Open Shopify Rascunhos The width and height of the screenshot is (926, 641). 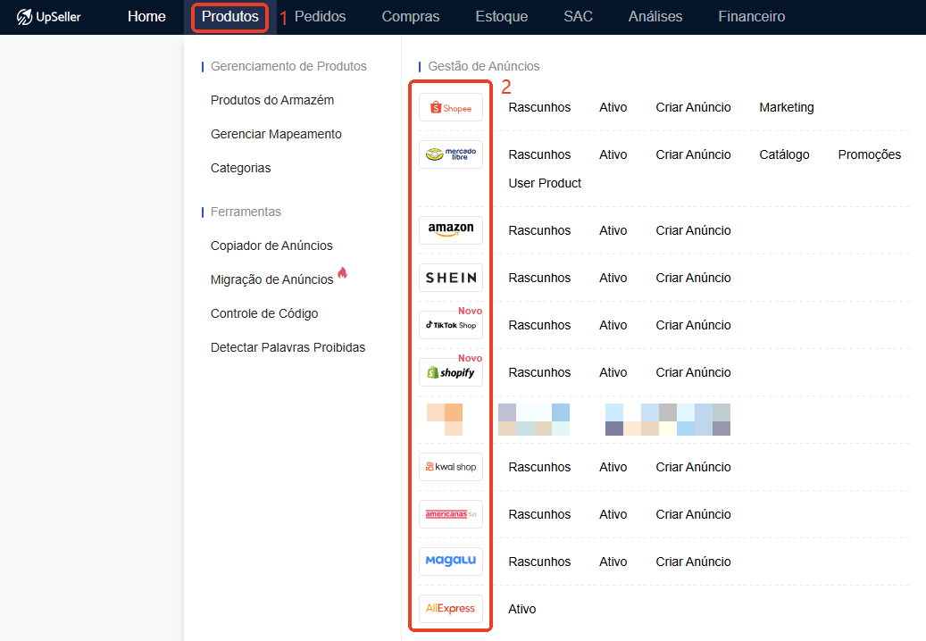pyautogui.click(x=539, y=372)
